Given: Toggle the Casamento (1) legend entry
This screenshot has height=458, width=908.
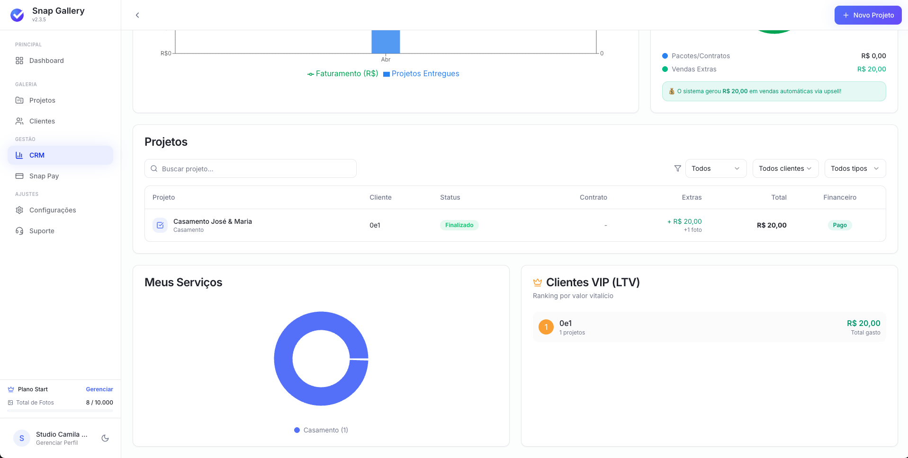Looking at the screenshot, I should tap(321, 430).
